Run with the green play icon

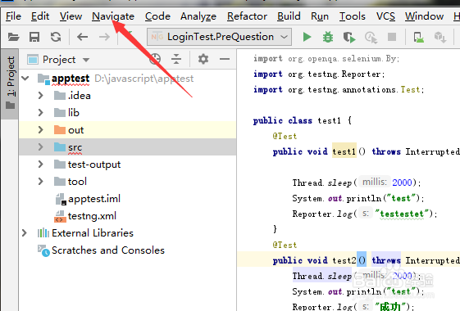[x=307, y=37]
